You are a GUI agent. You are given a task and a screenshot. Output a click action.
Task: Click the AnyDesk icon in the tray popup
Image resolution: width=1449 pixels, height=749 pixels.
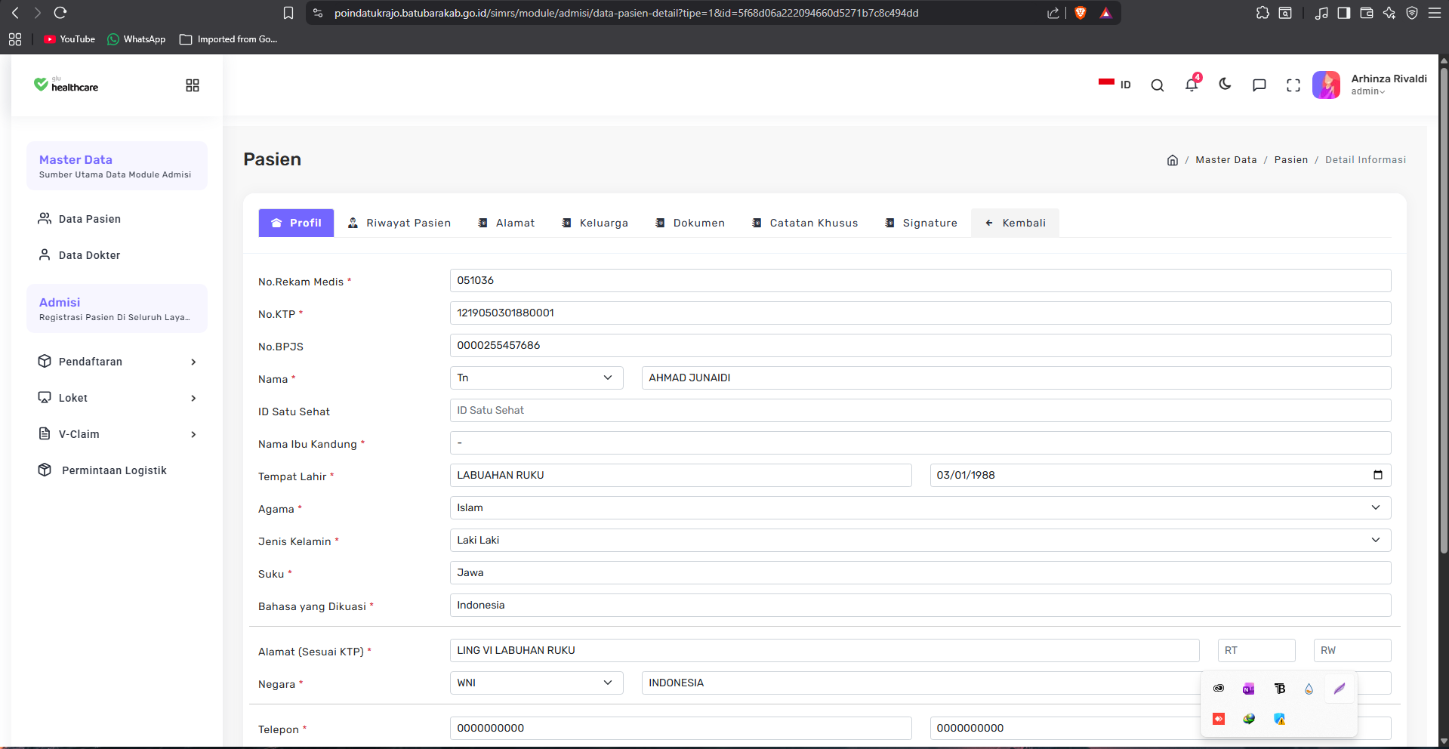tap(1219, 719)
